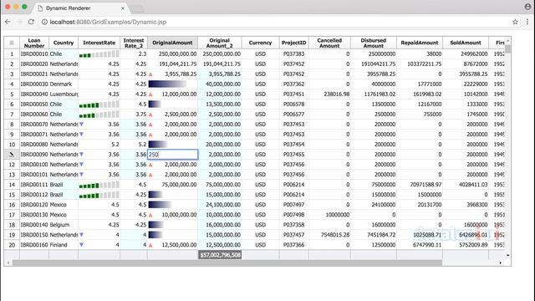
Task: Click the red up triangle in row 20
Action: 150,245
